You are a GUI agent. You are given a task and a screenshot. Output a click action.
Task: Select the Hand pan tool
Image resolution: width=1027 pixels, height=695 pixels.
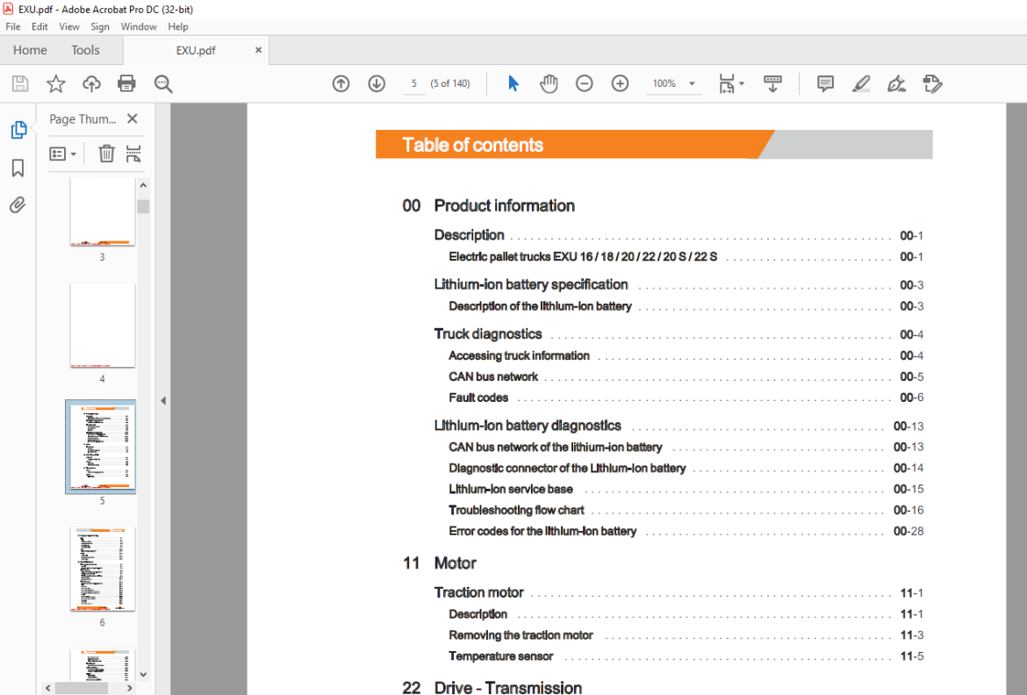(549, 83)
